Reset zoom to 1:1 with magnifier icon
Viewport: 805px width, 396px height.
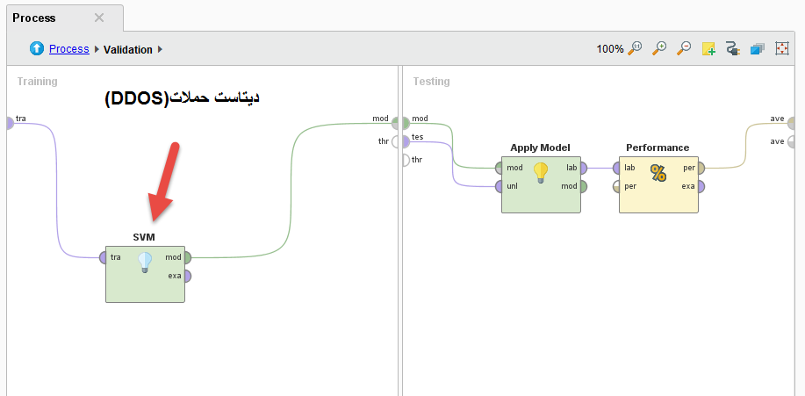(636, 49)
